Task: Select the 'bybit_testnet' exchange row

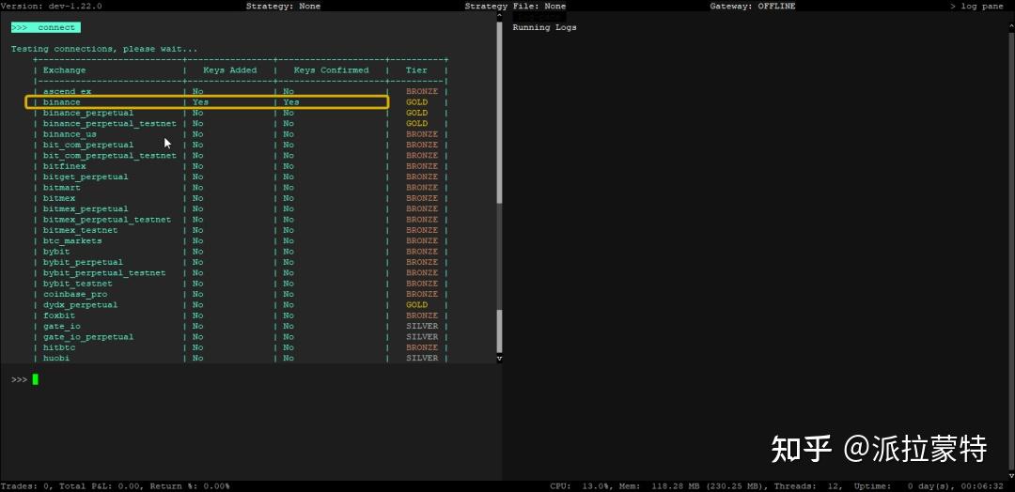Action: [x=241, y=284]
